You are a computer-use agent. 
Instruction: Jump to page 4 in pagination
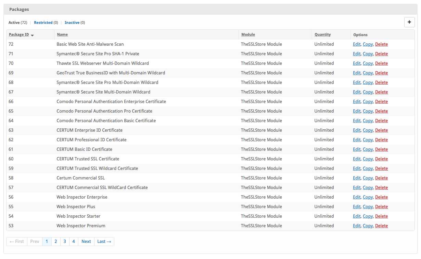click(74, 242)
